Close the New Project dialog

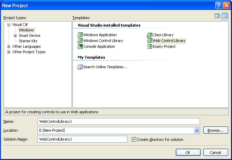tap(227, 5)
